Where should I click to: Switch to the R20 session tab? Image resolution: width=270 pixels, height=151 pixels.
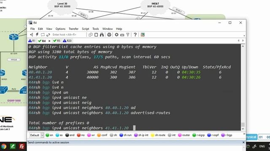click(x=67, y=41)
